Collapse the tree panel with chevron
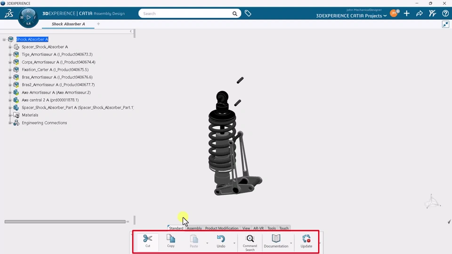Viewport: 452px width, 254px height. pyautogui.click(x=131, y=32)
